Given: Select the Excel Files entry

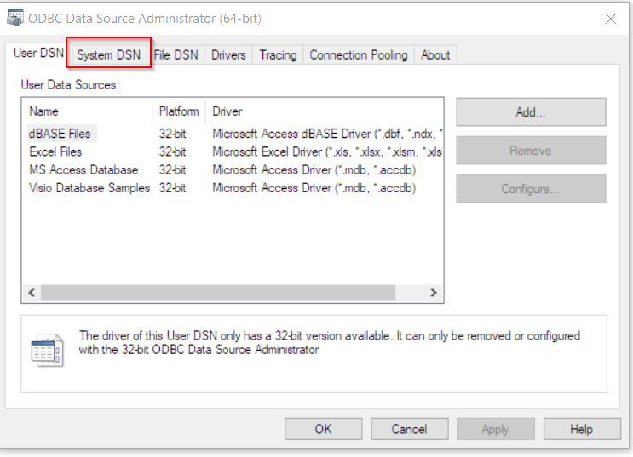Looking at the screenshot, I should [55, 151].
